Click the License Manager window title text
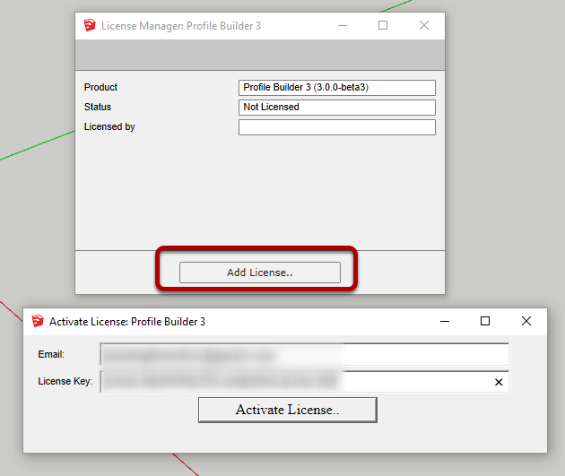 pyautogui.click(x=181, y=26)
